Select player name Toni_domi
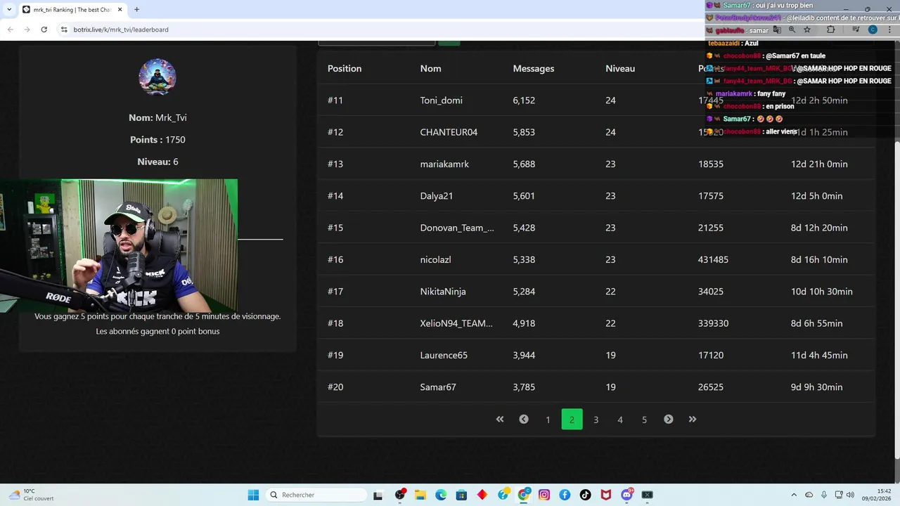 pyautogui.click(x=442, y=100)
